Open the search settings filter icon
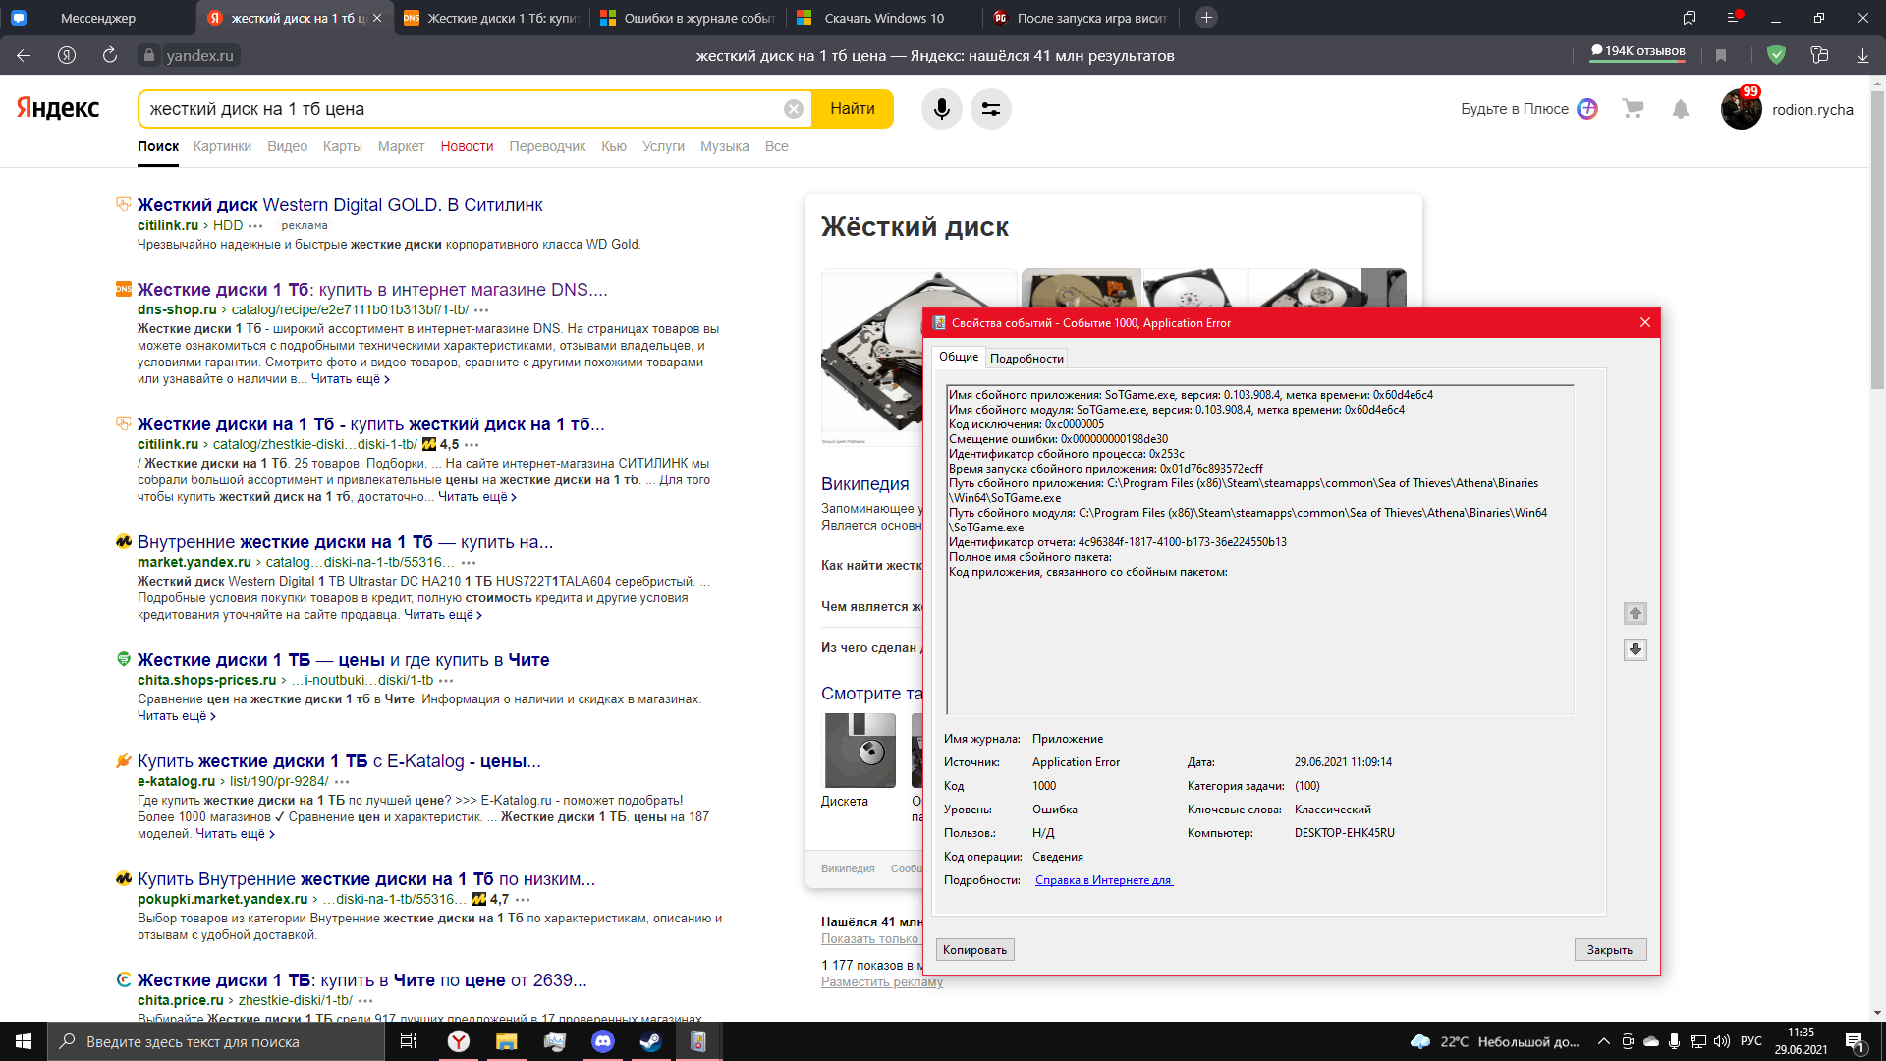Image resolution: width=1886 pixels, height=1061 pixels. [990, 109]
